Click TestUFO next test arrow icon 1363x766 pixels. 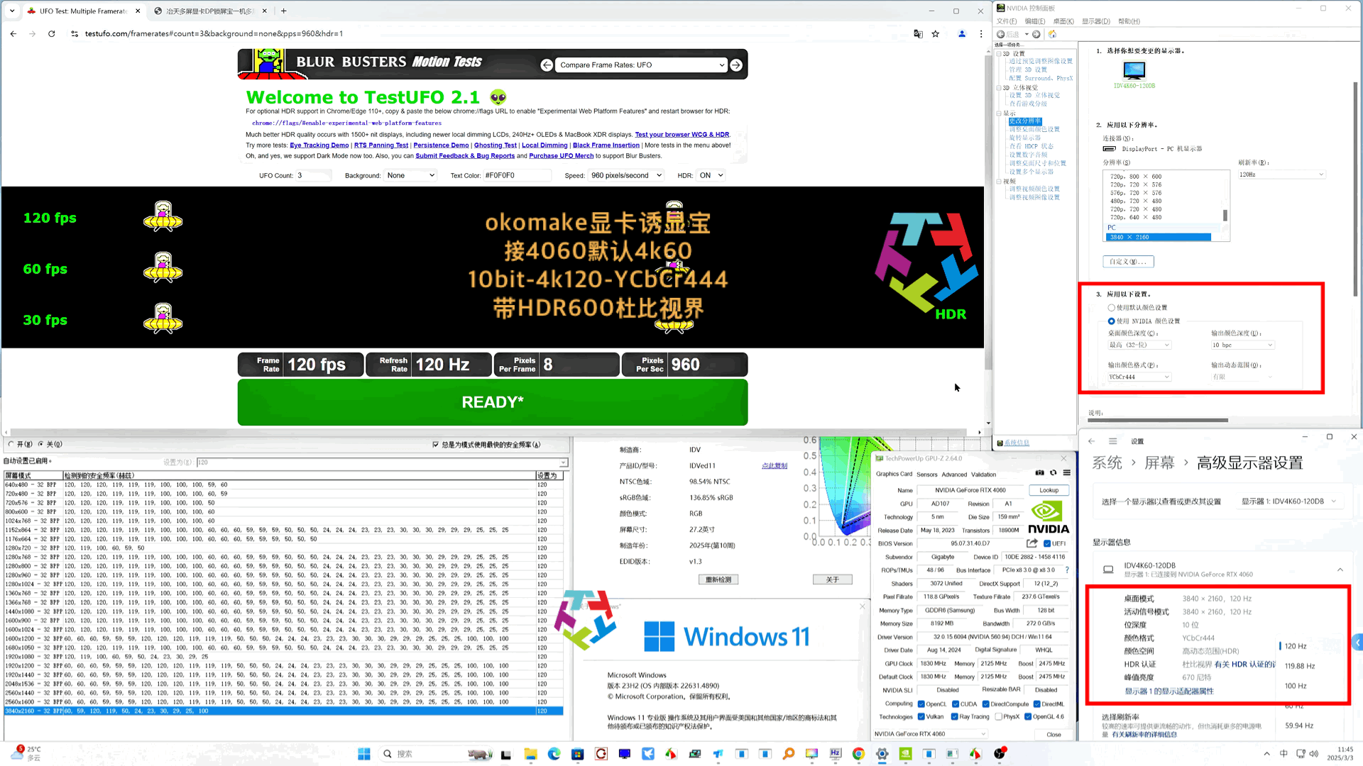[x=736, y=65]
